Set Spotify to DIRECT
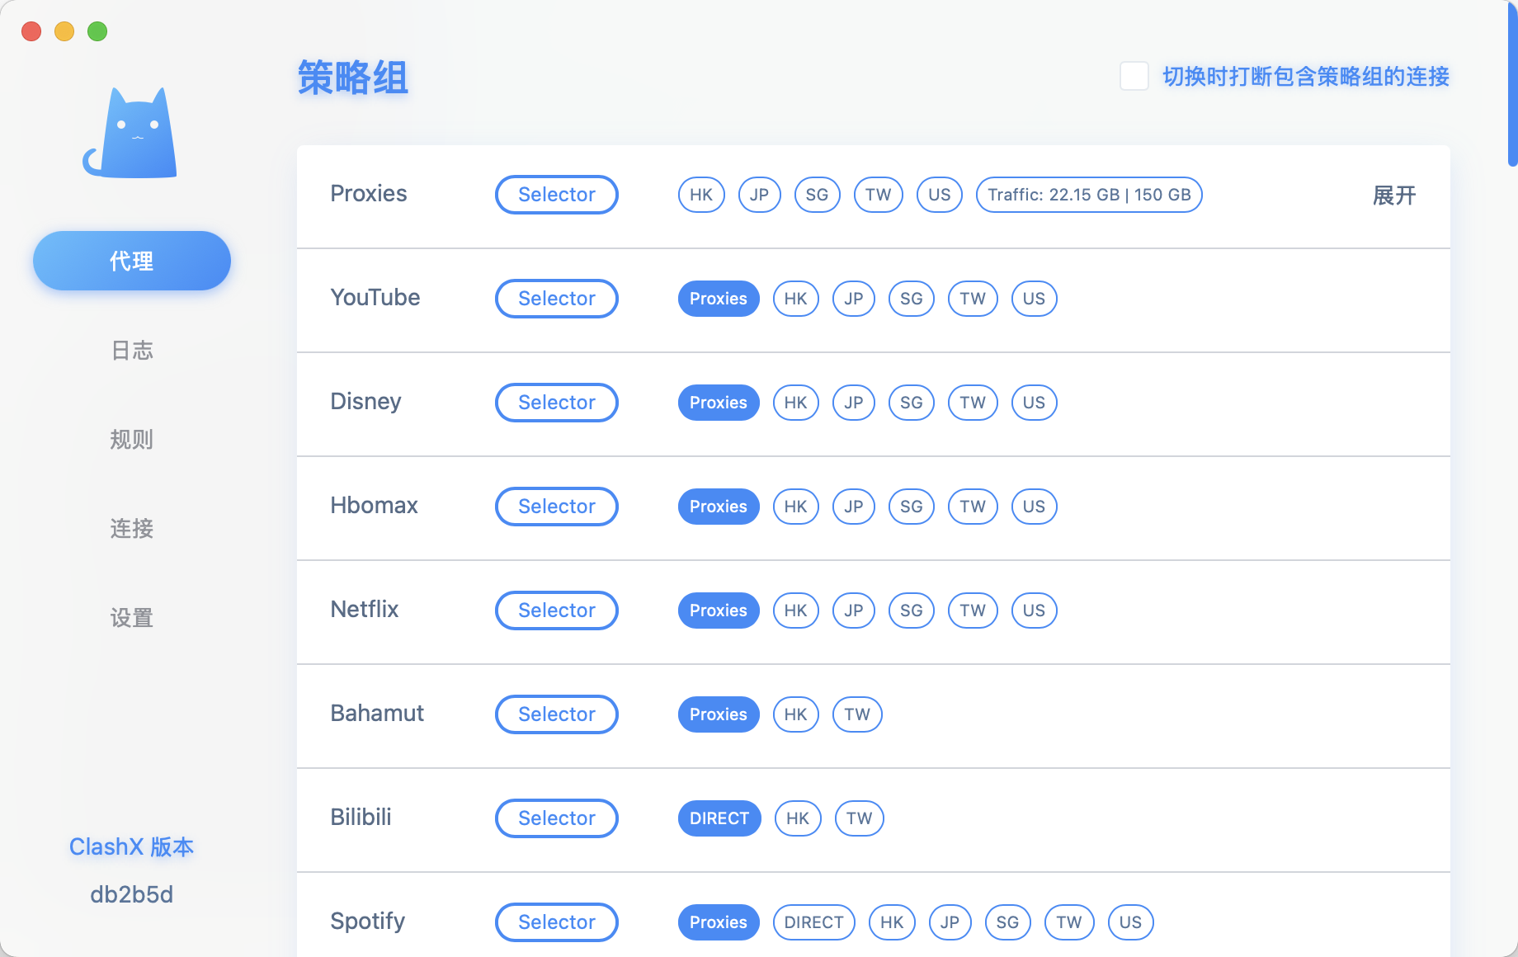The width and height of the screenshot is (1518, 957). (814, 922)
